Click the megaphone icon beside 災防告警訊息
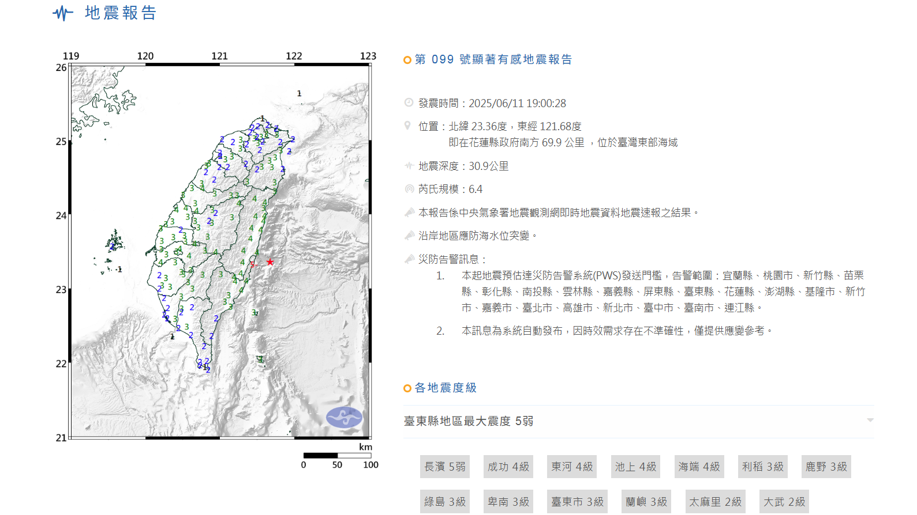Image resolution: width=917 pixels, height=515 pixels. point(409,259)
